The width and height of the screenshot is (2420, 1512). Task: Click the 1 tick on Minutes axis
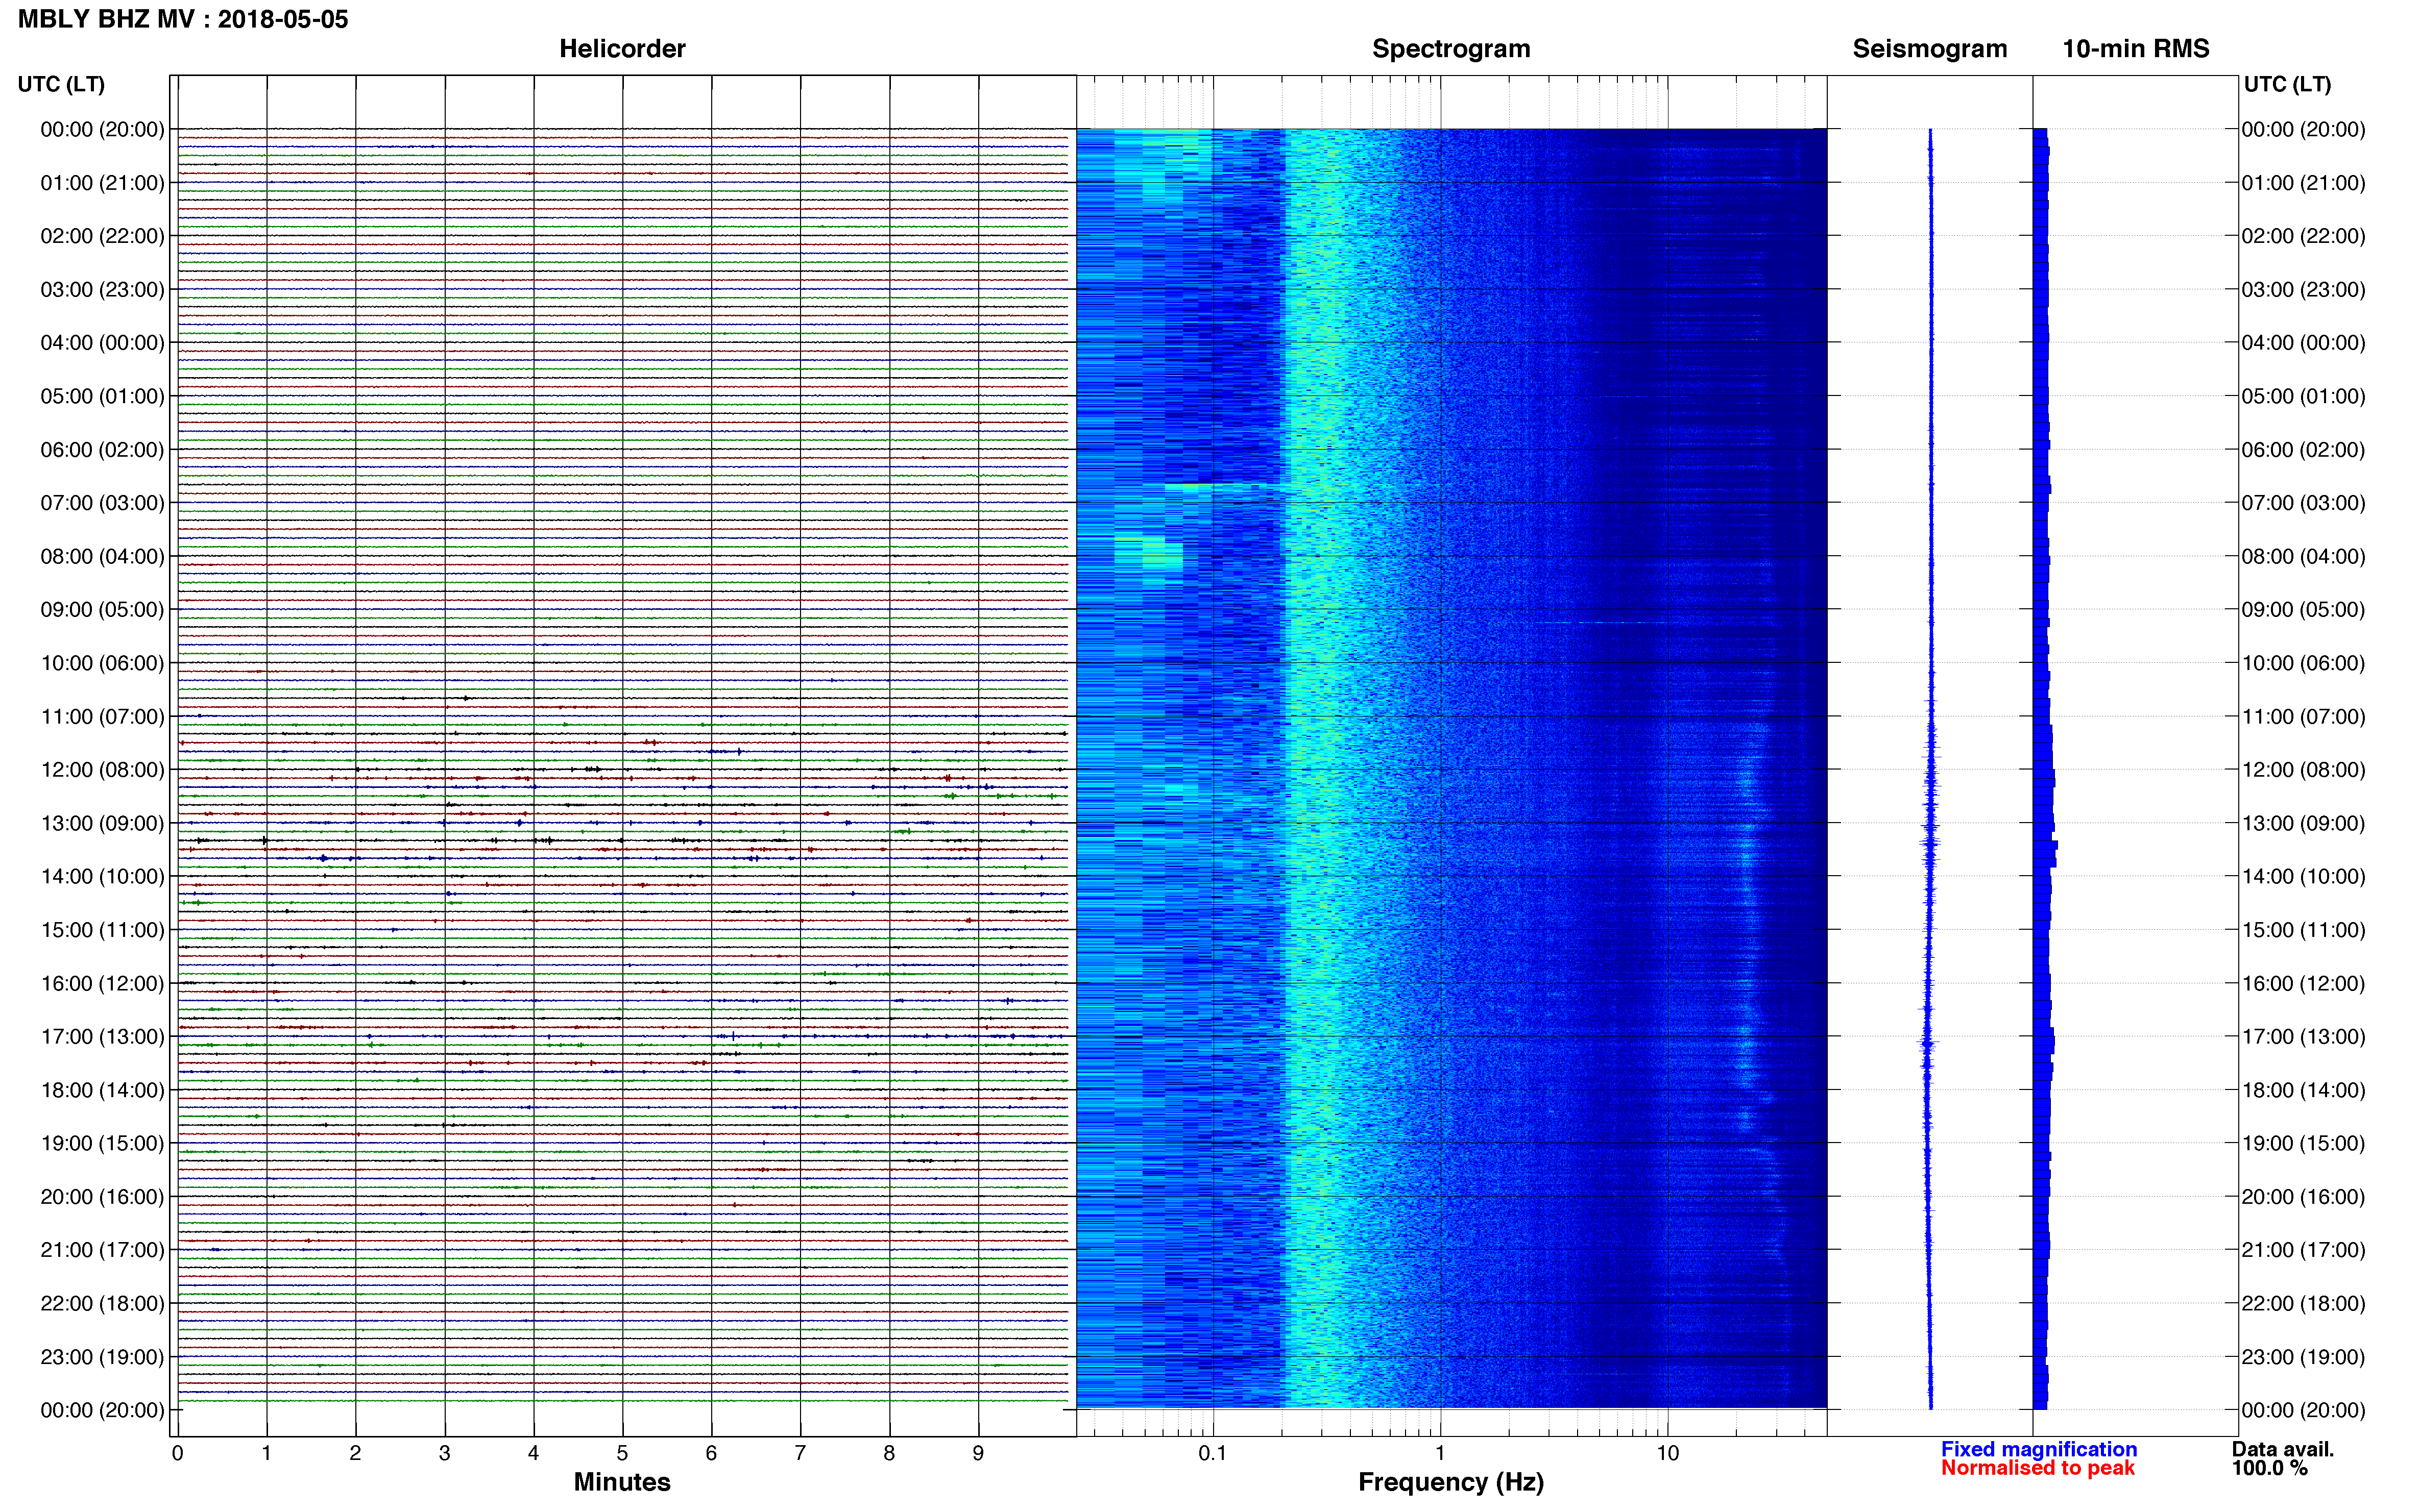(x=266, y=1453)
